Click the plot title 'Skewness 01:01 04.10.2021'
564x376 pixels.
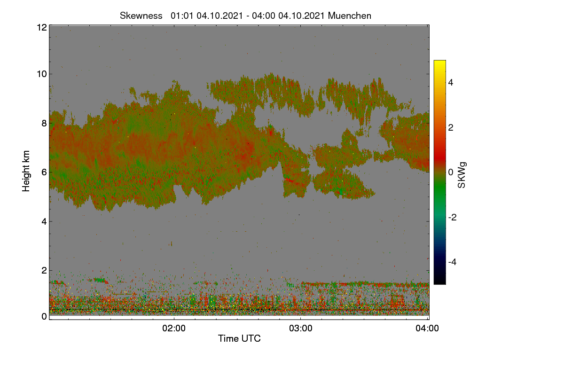246,16
